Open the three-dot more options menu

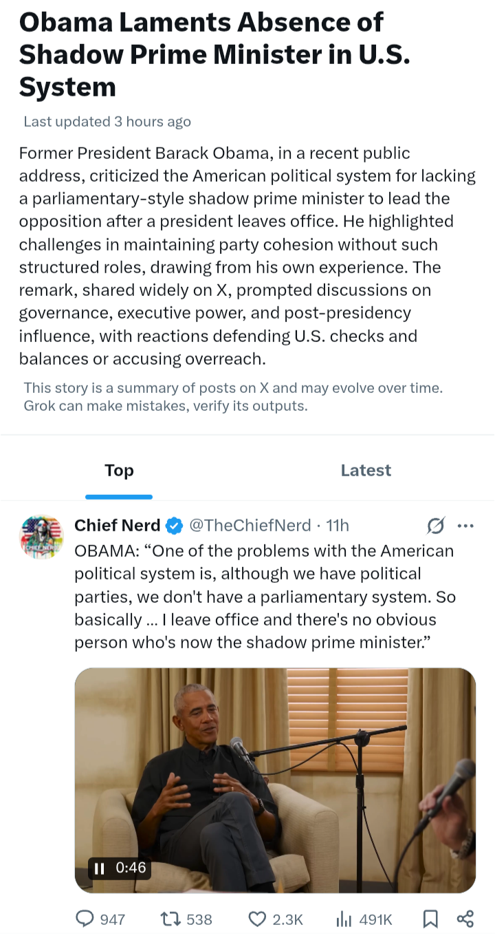[x=465, y=526]
